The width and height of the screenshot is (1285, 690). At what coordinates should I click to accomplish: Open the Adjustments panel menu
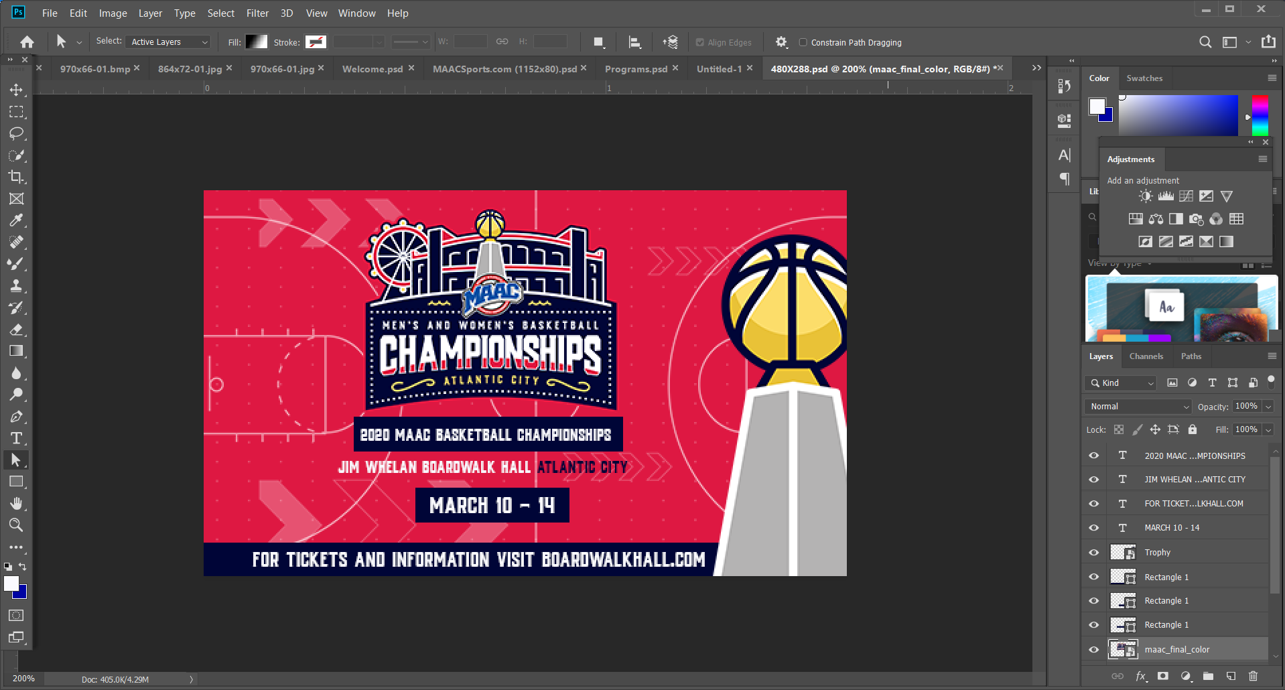[x=1262, y=159]
